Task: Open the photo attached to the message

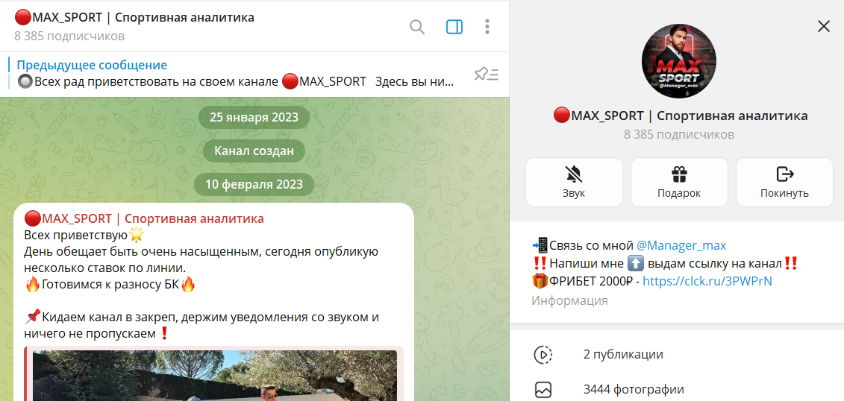Action: point(215,376)
